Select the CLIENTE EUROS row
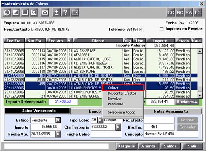 pyautogui.click(x=101, y=96)
